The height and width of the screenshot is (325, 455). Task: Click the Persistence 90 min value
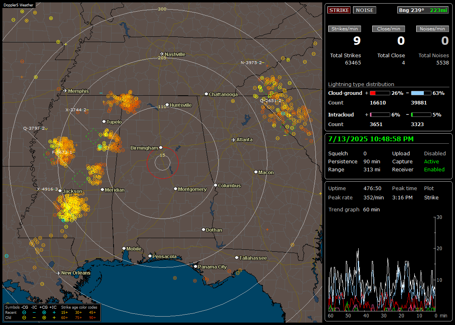pos(372,161)
